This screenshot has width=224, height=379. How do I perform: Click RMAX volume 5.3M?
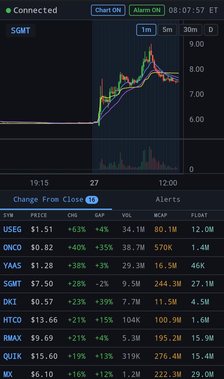tap(131, 338)
